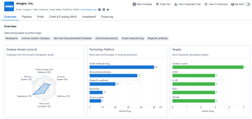Viewport: 252px width, 119px height.
Task: Open Amgen's Facebook page icon
Action: coord(100,10)
